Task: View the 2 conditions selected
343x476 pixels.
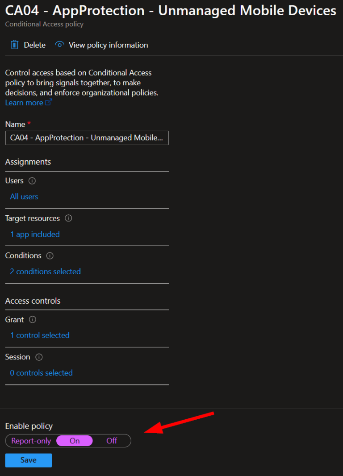Action: coord(45,271)
